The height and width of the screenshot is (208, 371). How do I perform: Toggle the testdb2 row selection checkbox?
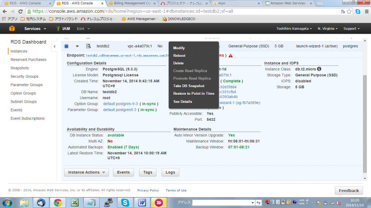pyautogui.click(x=67, y=46)
